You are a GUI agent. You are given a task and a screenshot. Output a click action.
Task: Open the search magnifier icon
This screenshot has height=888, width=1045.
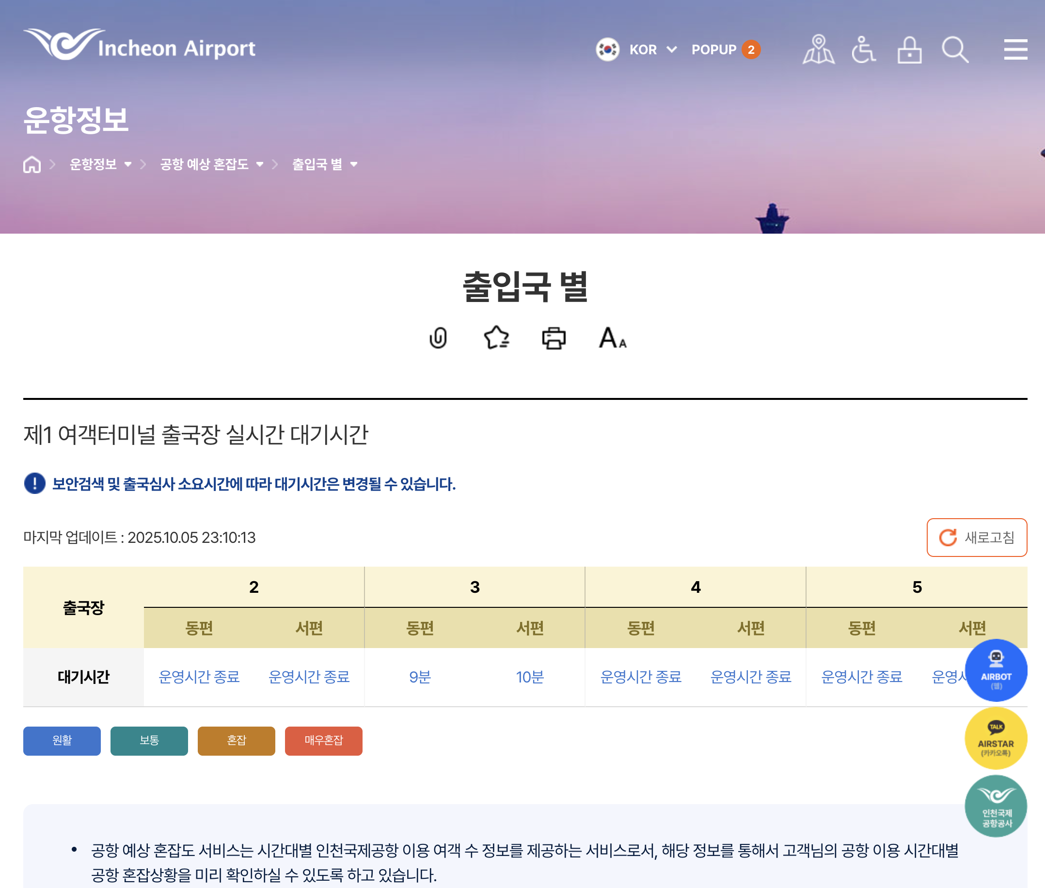click(x=955, y=49)
